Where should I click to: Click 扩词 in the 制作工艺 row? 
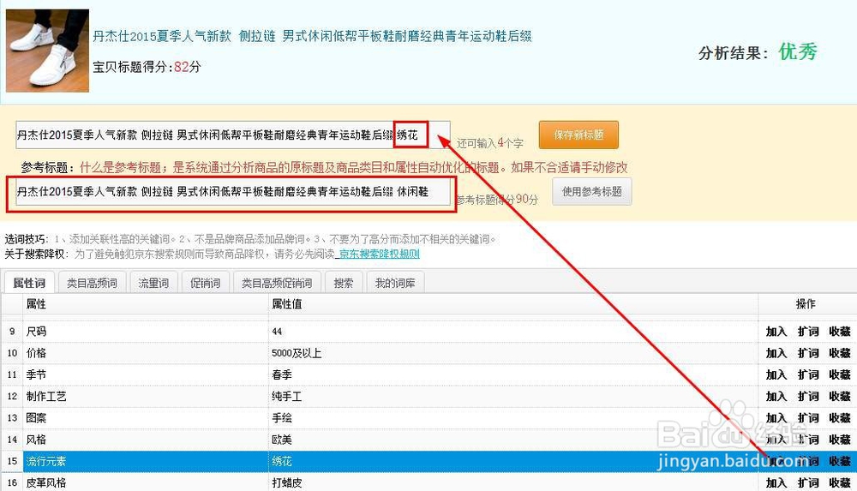808,397
